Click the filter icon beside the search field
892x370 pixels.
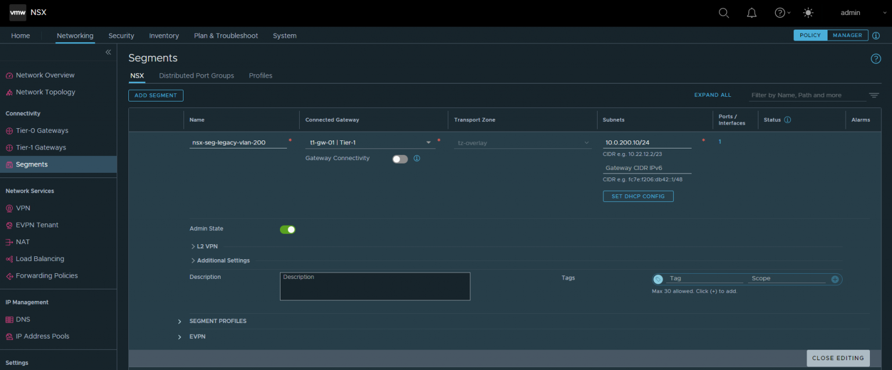[x=875, y=95]
